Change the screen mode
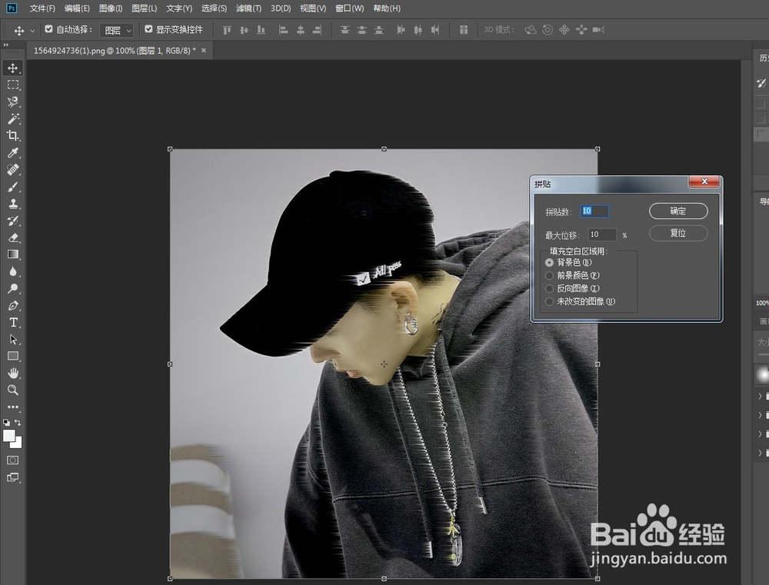The image size is (769, 585). pyautogui.click(x=13, y=477)
